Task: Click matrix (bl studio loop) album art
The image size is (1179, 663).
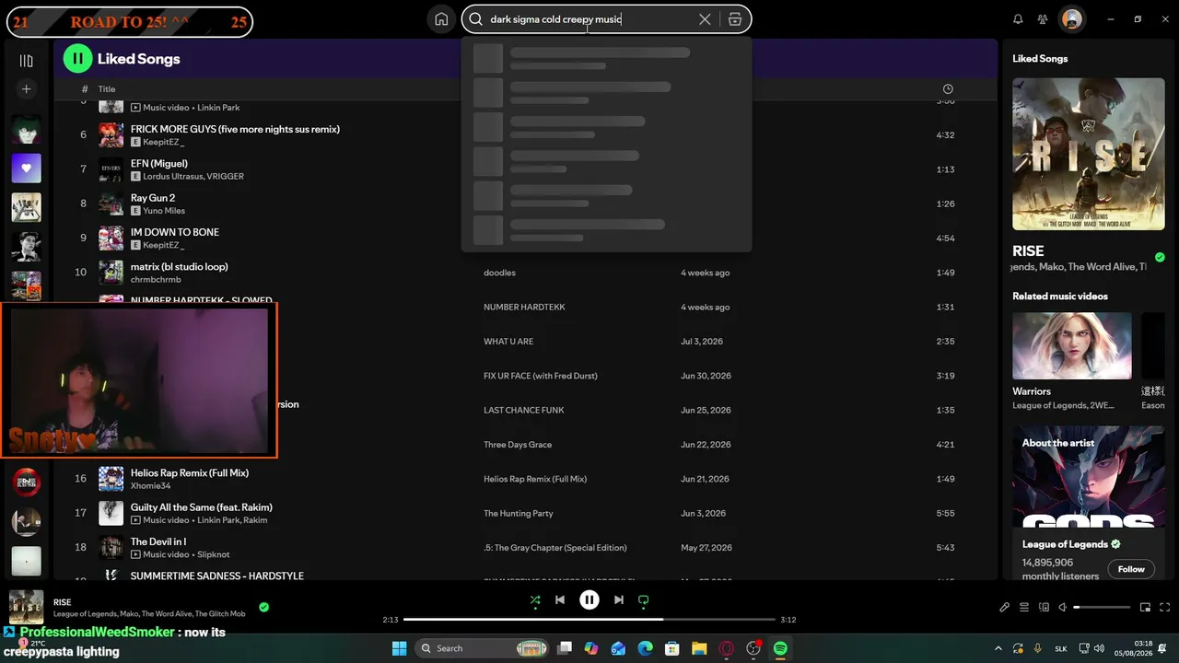Action: coord(111,273)
